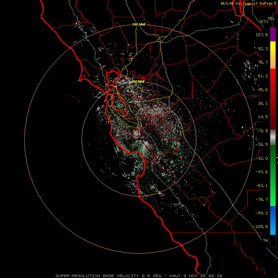The height and width of the screenshot is (278, 278).
Task: Click the 76.7 velocity scale value
Action: pyautogui.click(x=263, y=62)
